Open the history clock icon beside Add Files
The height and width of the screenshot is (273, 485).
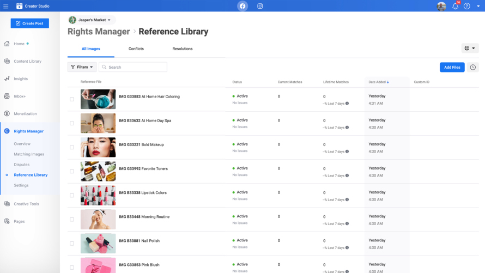(x=473, y=67)
